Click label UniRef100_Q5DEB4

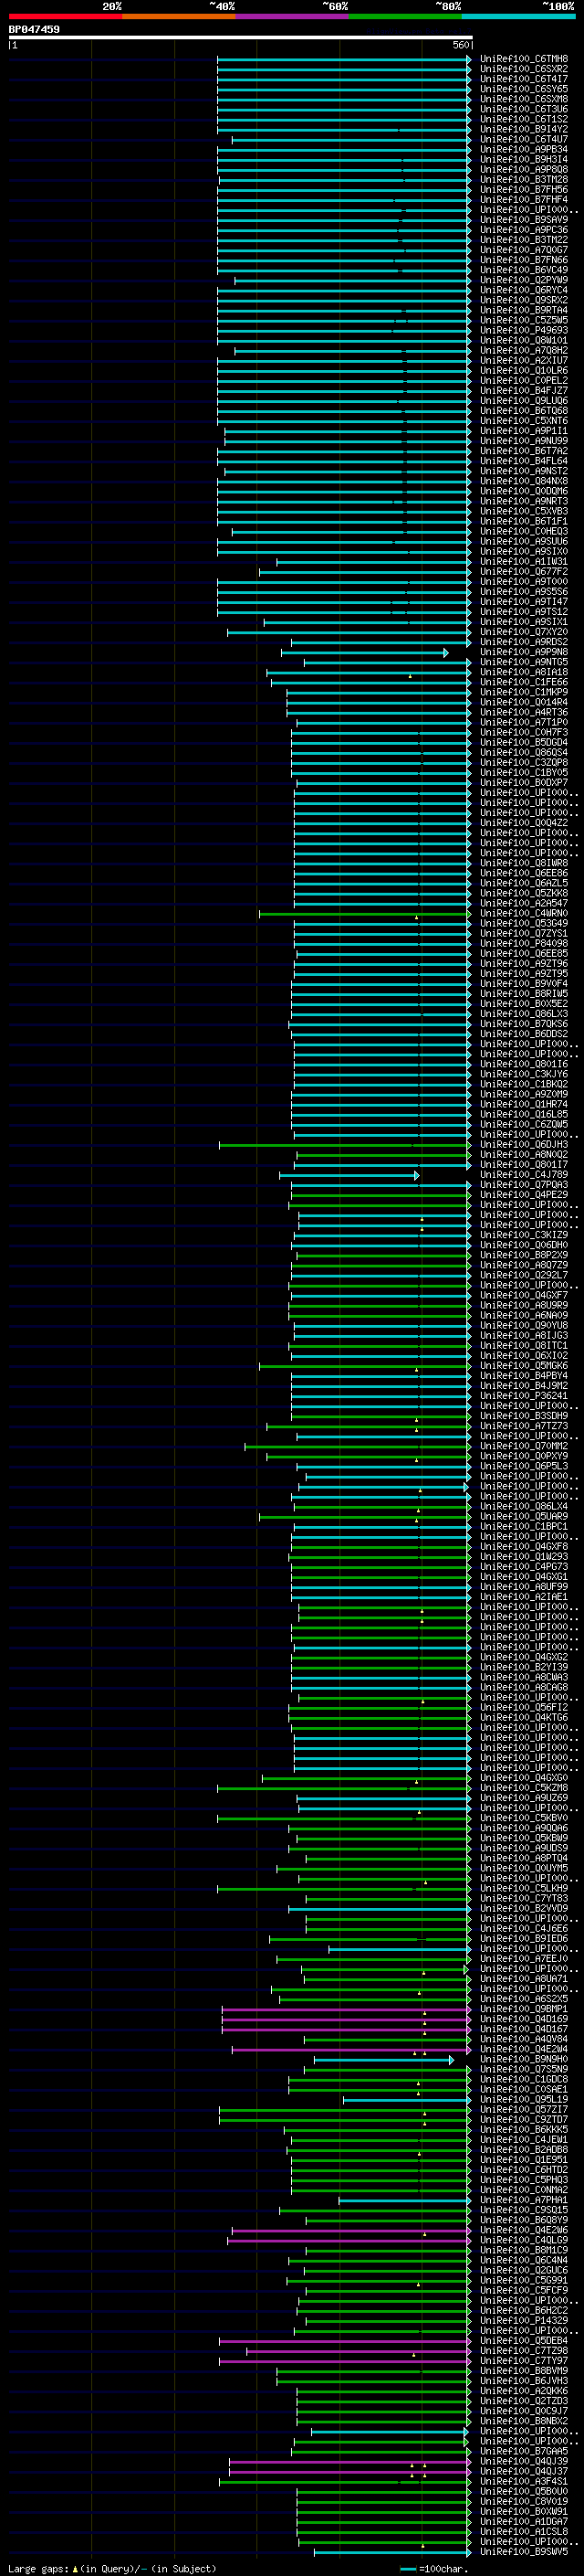tap(524, 2340)
